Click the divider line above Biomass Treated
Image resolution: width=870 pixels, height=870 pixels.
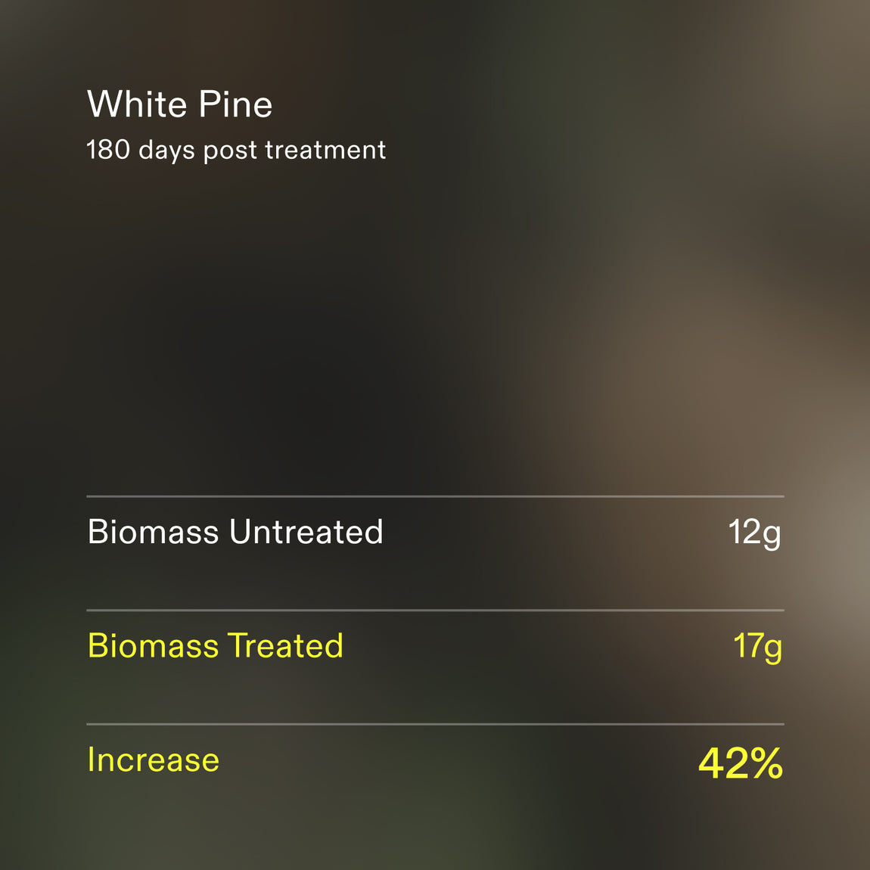[x=436, y=610]
